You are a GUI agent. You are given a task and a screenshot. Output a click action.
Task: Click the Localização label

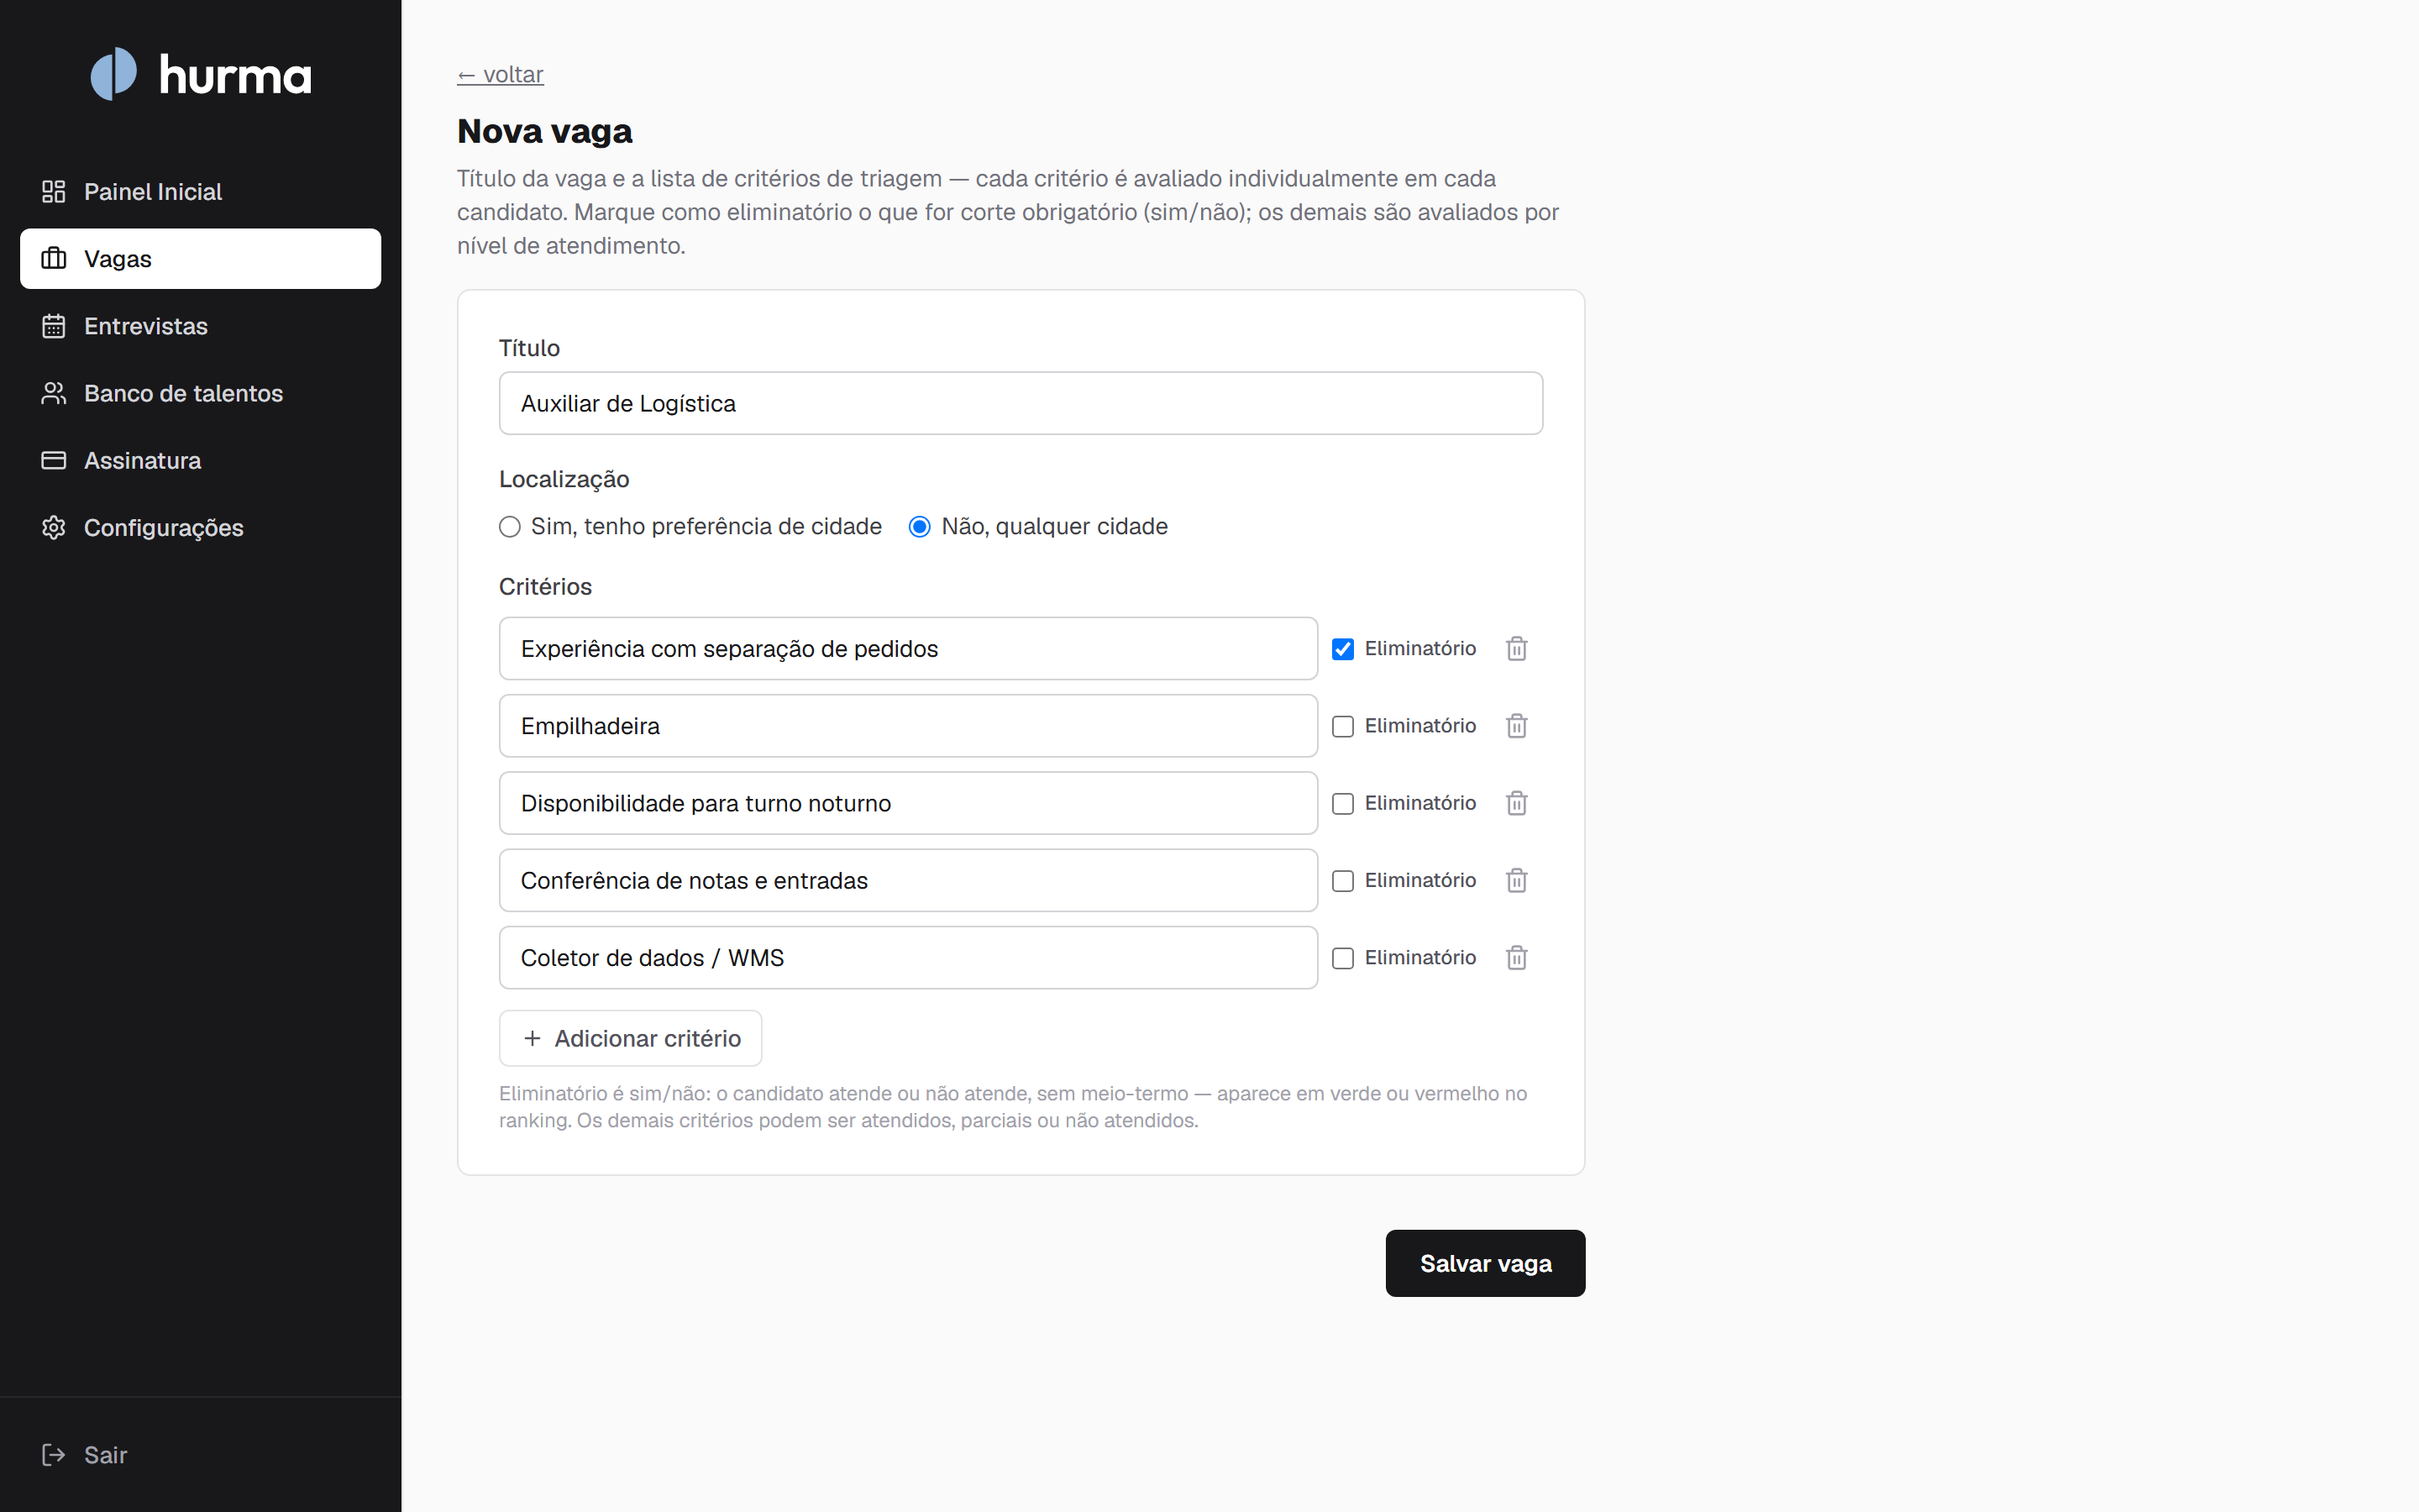[564, 479]
